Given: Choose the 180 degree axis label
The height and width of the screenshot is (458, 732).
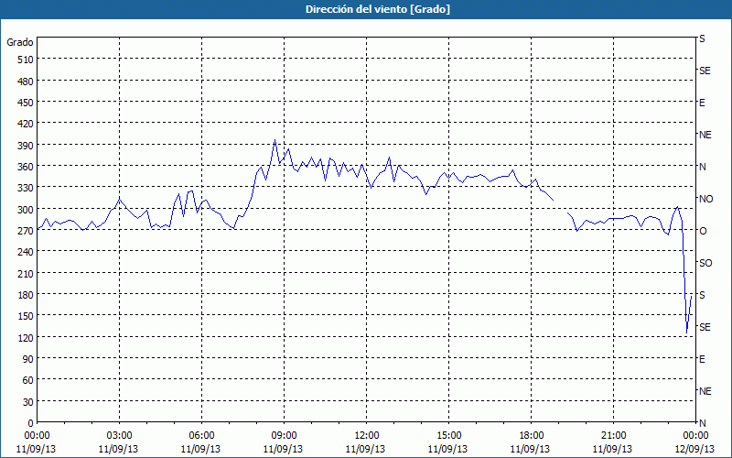Looking at the screenshot, I should (26, 295).
